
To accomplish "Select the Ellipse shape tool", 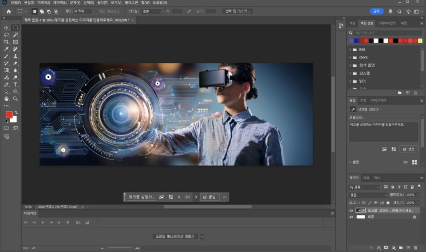I will [x=15, y=92].
